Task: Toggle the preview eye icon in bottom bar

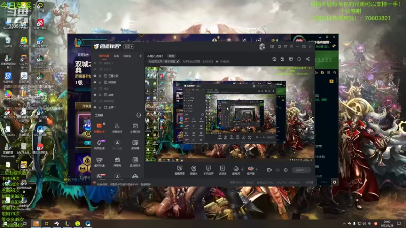Action: pyautogui.click(x=278, y=170)
